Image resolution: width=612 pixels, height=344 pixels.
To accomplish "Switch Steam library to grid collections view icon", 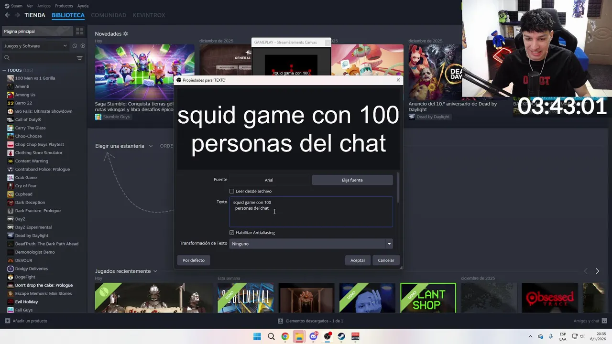I will coord(79,31).
